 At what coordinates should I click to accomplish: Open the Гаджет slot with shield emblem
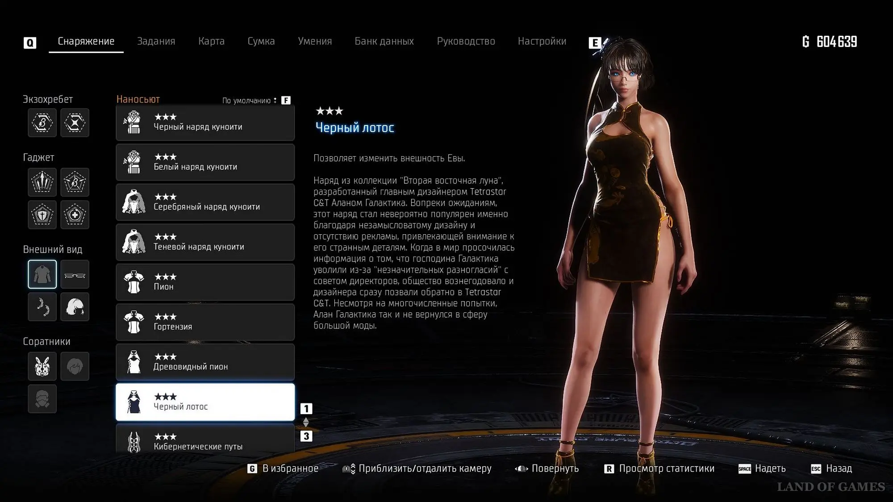click(42, 215)
